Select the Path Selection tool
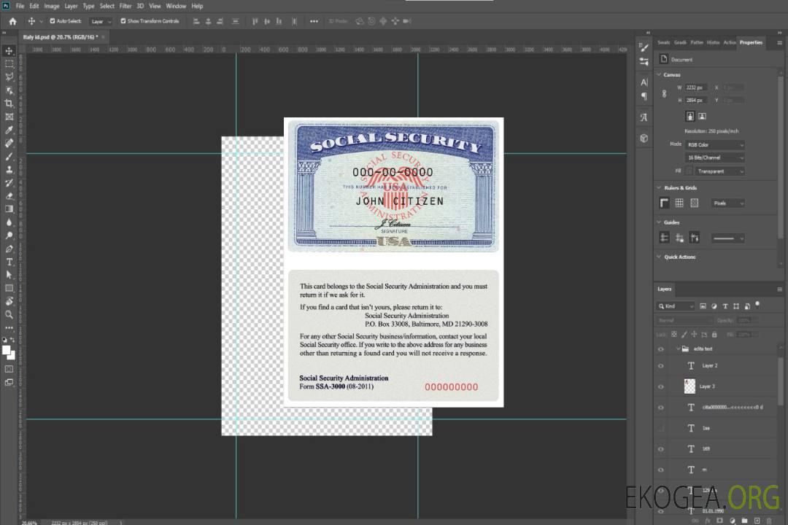This screenshot has width=788, height=525. click(9, 275)
